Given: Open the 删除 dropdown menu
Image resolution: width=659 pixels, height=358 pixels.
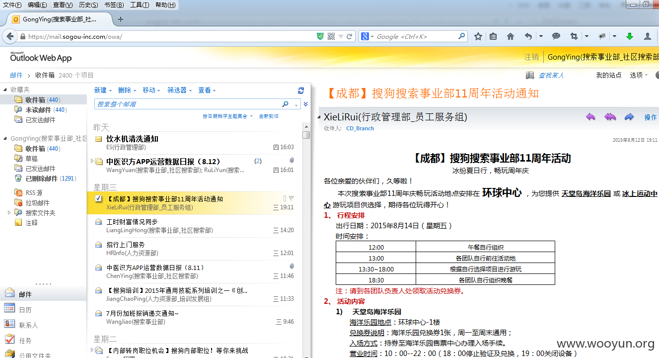Looking at the screenshot, I should click(127, 90).
